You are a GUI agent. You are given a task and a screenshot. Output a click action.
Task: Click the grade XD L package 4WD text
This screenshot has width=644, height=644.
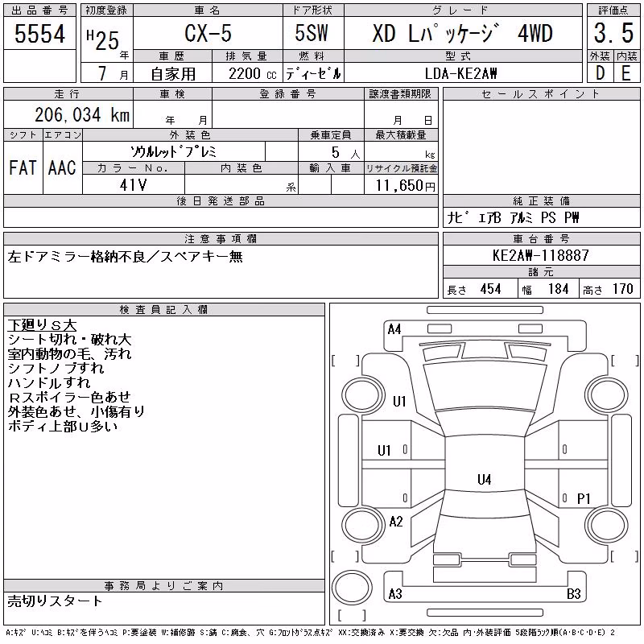point(462,33)
